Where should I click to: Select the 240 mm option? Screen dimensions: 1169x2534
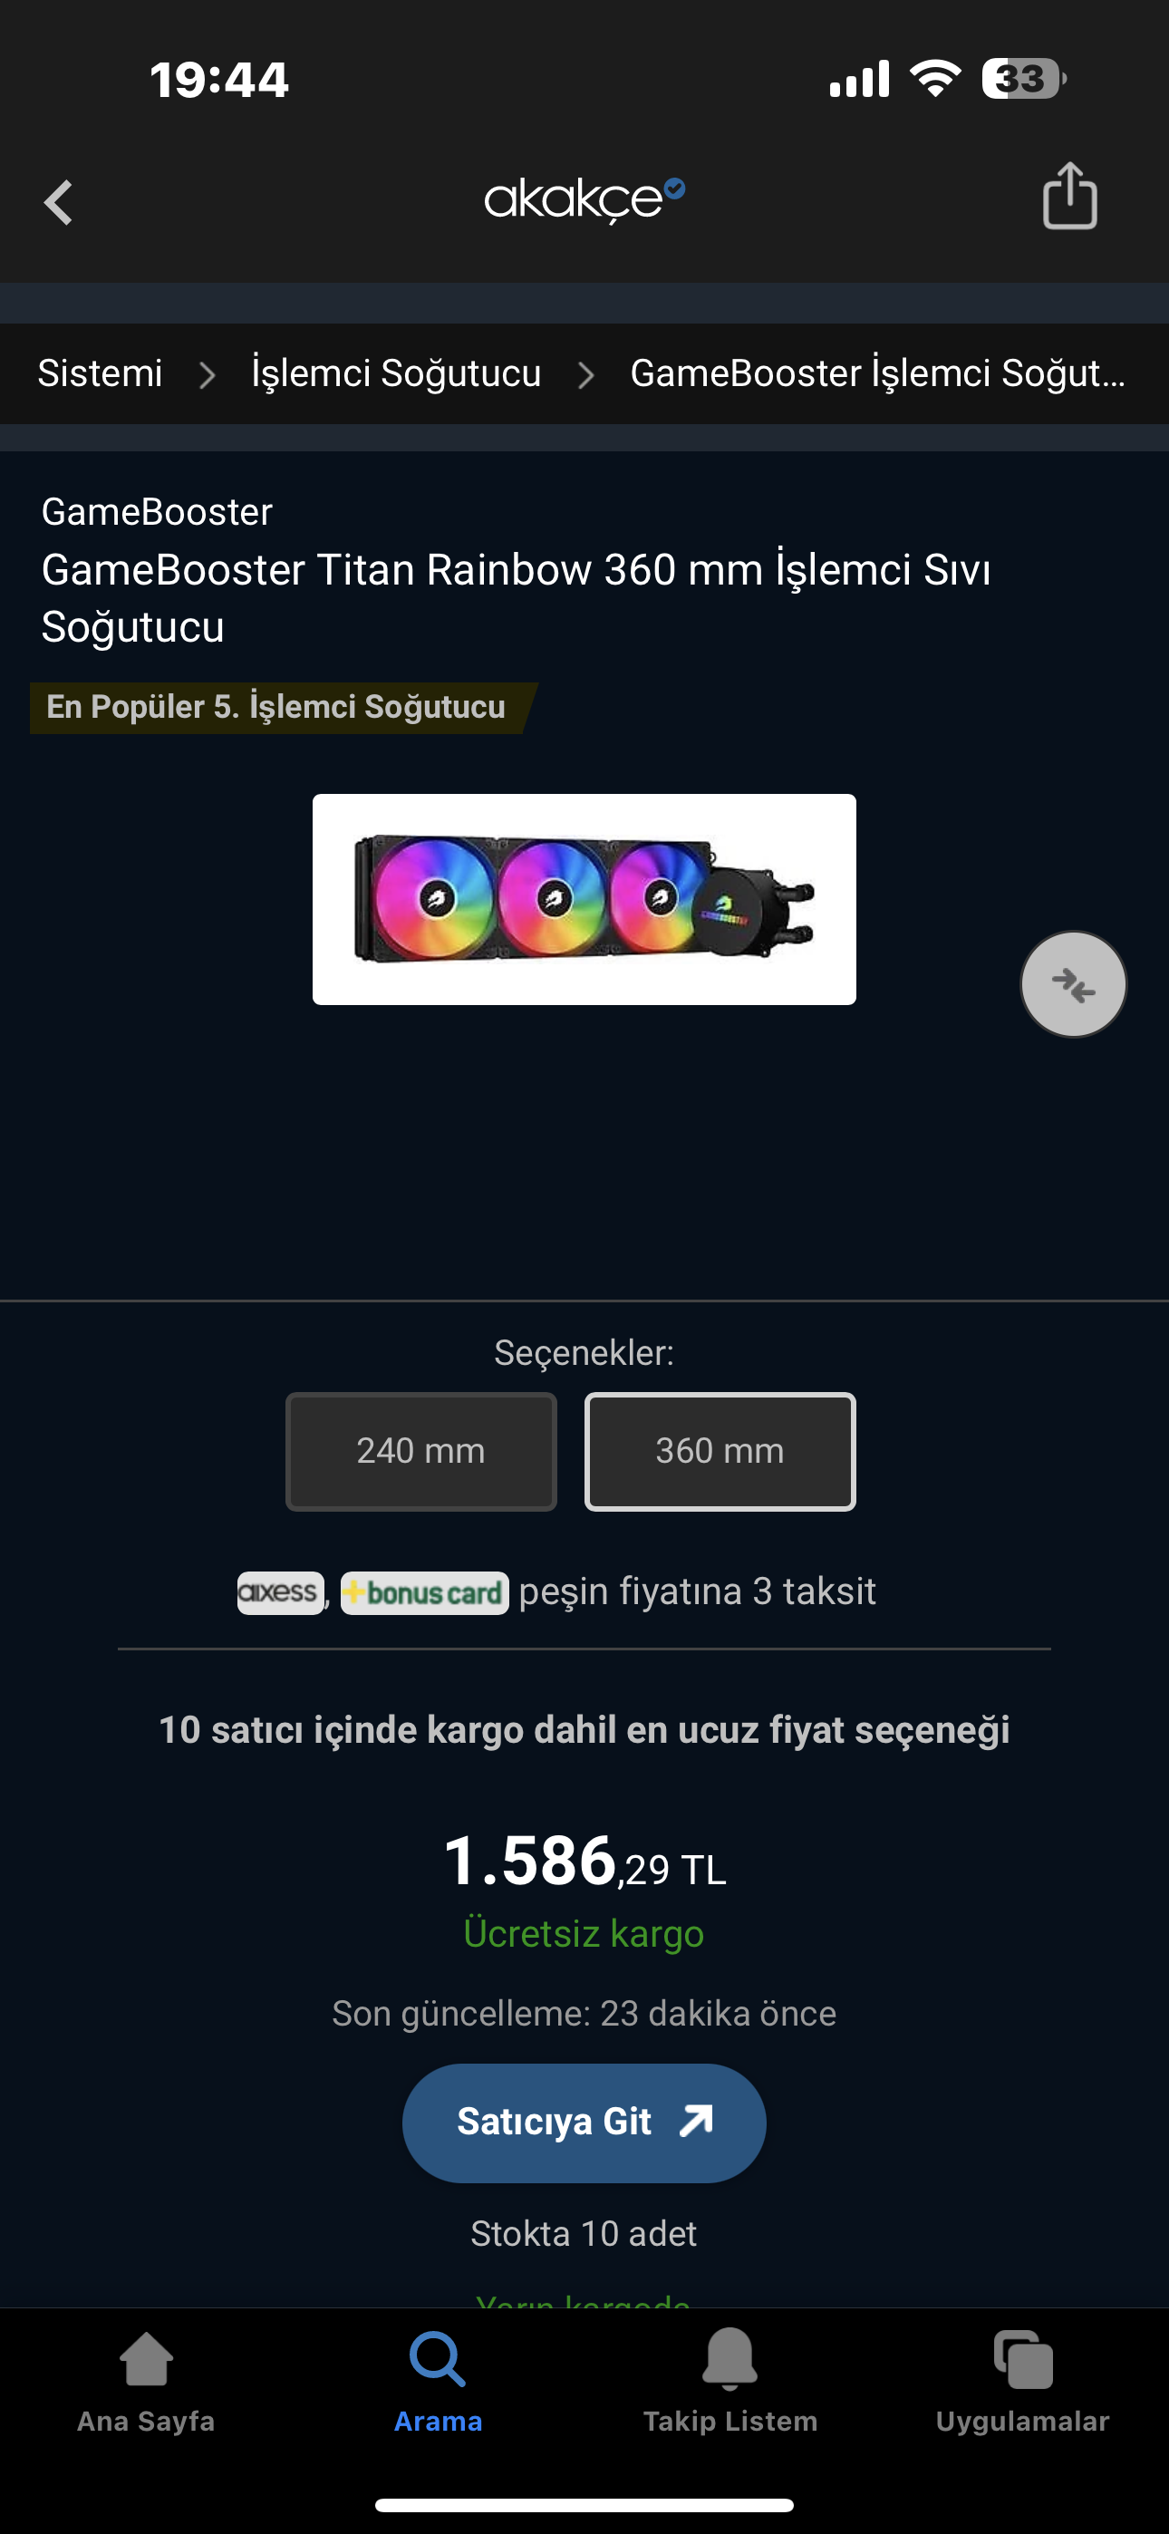(421, 1452)
